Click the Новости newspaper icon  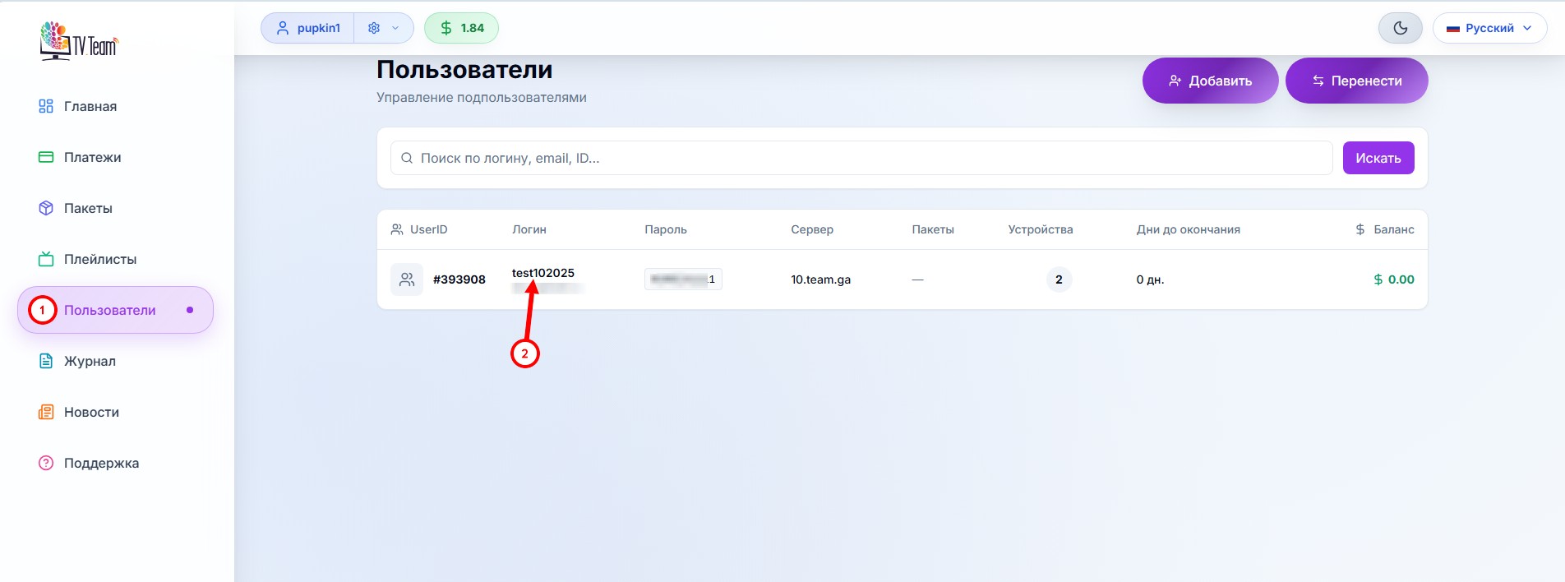point(46,412)
